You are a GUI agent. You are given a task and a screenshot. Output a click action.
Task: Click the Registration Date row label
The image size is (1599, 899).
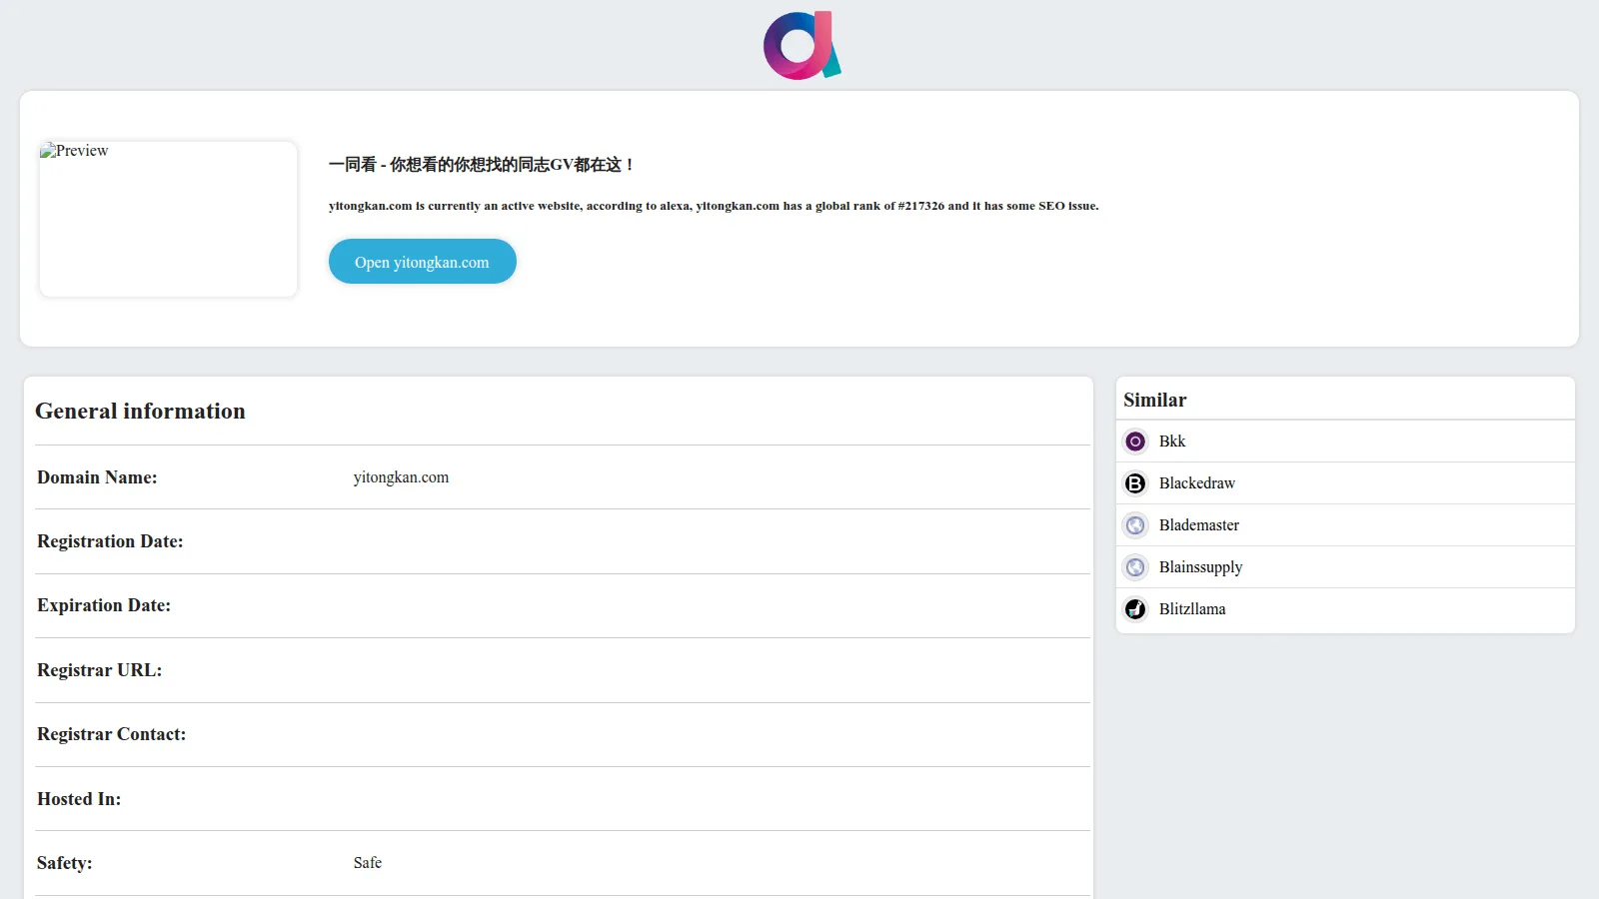(110, 541)
